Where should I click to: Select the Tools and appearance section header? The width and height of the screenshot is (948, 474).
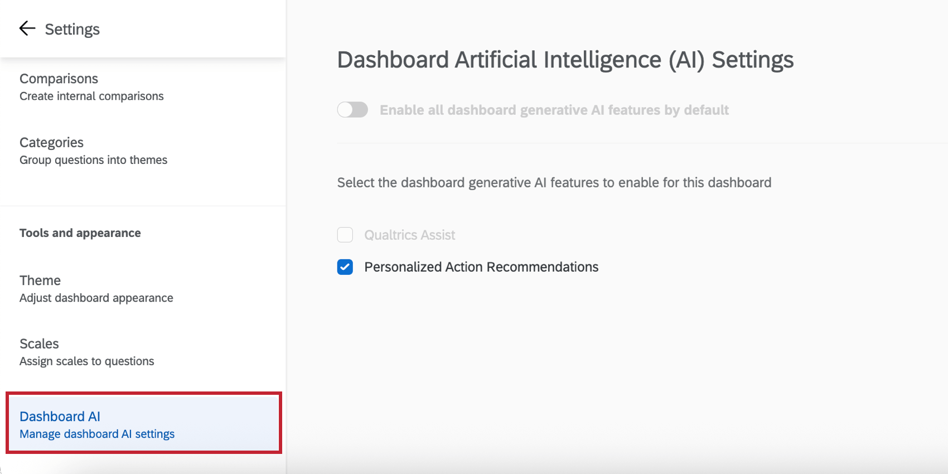pos(80,233)
